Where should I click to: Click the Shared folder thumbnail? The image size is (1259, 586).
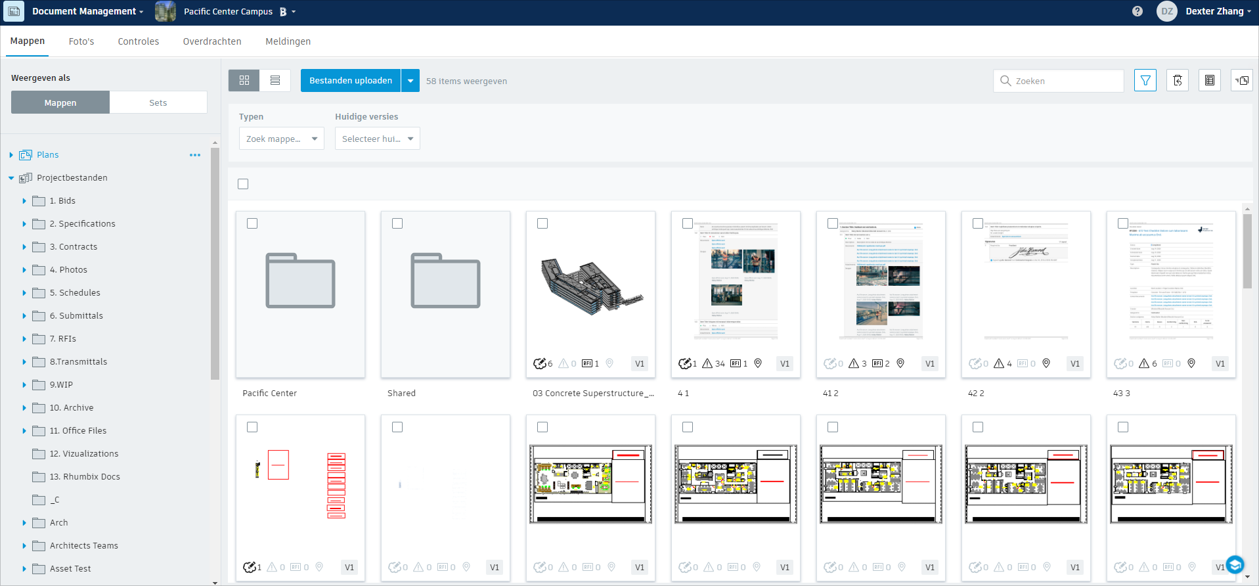[445, 294]
